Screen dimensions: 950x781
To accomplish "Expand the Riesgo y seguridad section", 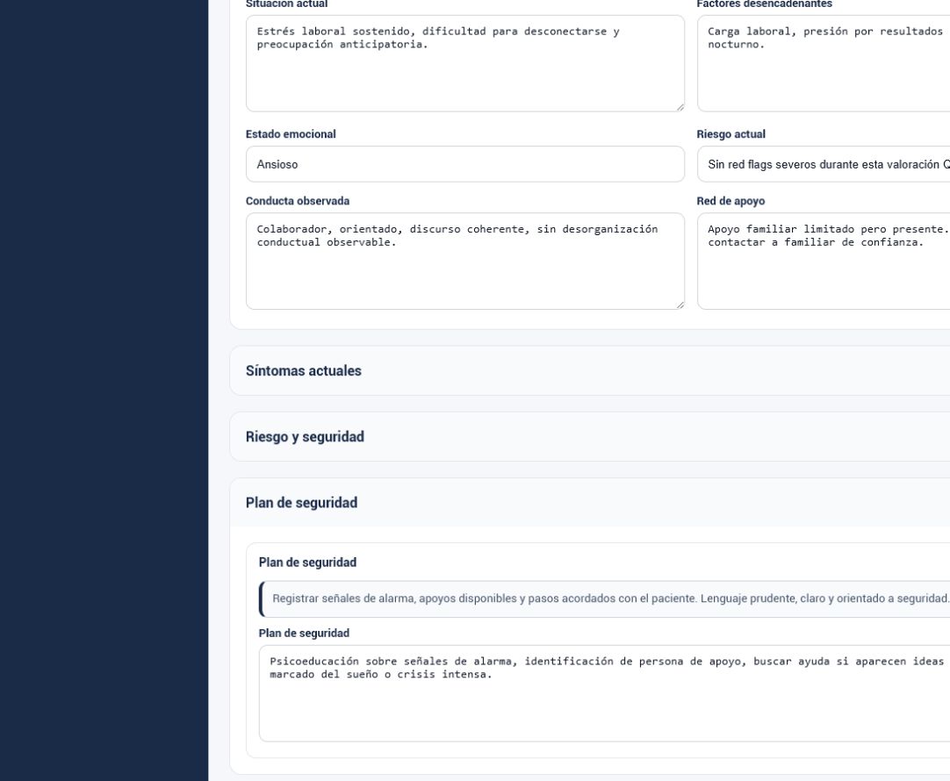I will 589,436.
